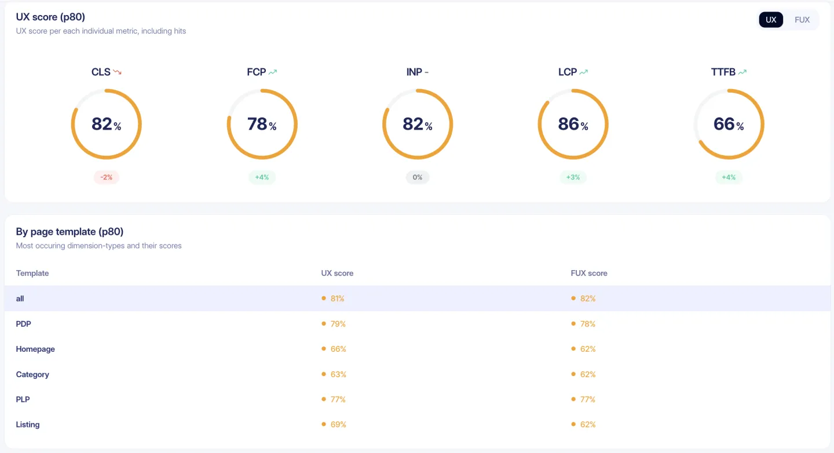Click the orange dot beside PDP's UX score

(x=323, y=323)
